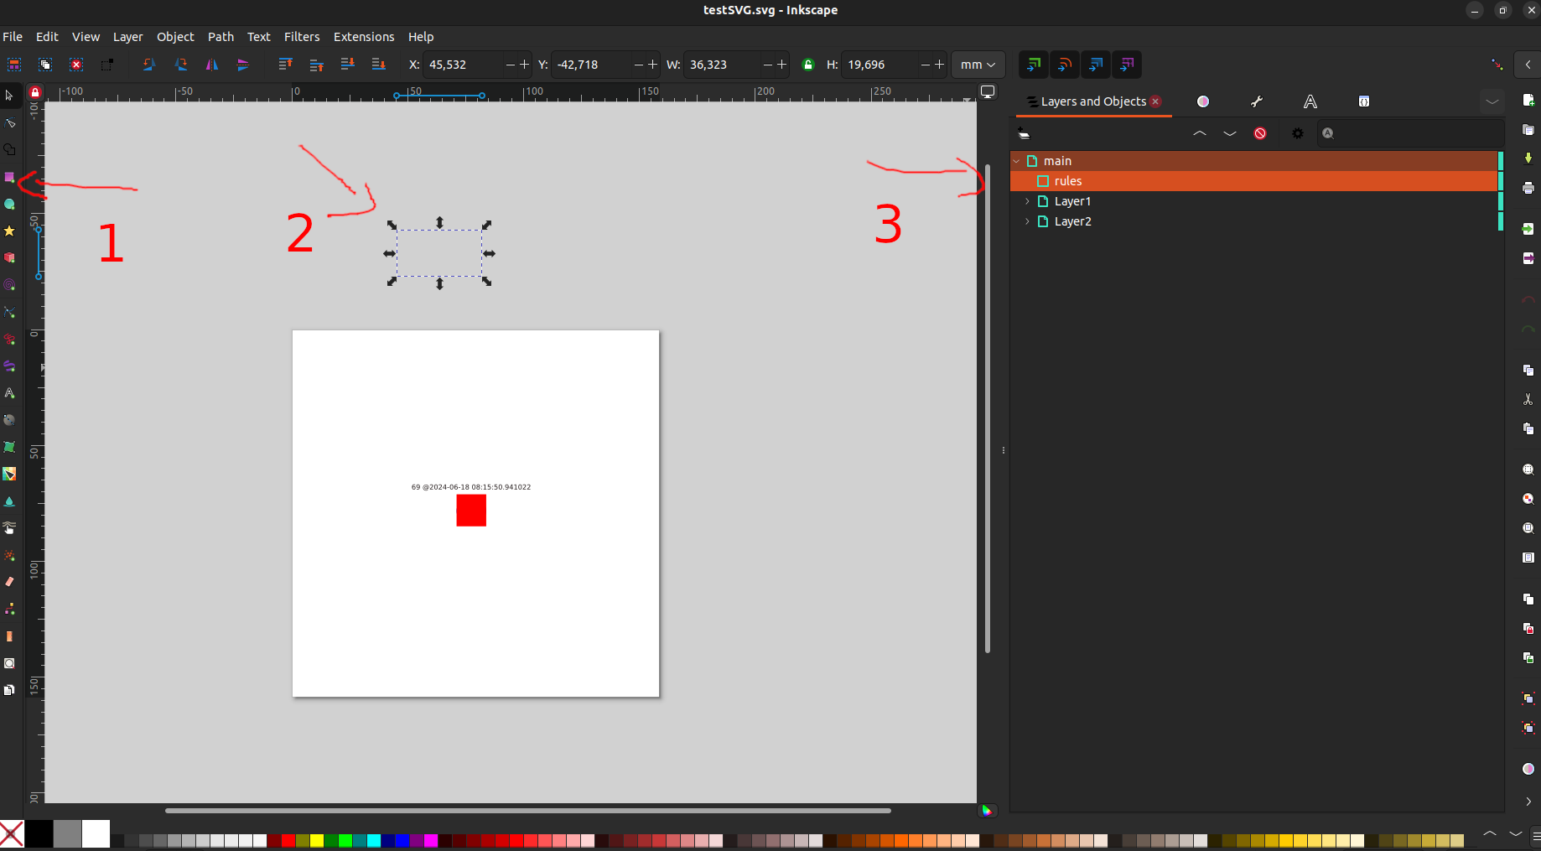
Task: Open the Path menu
Action: point(221,37)
